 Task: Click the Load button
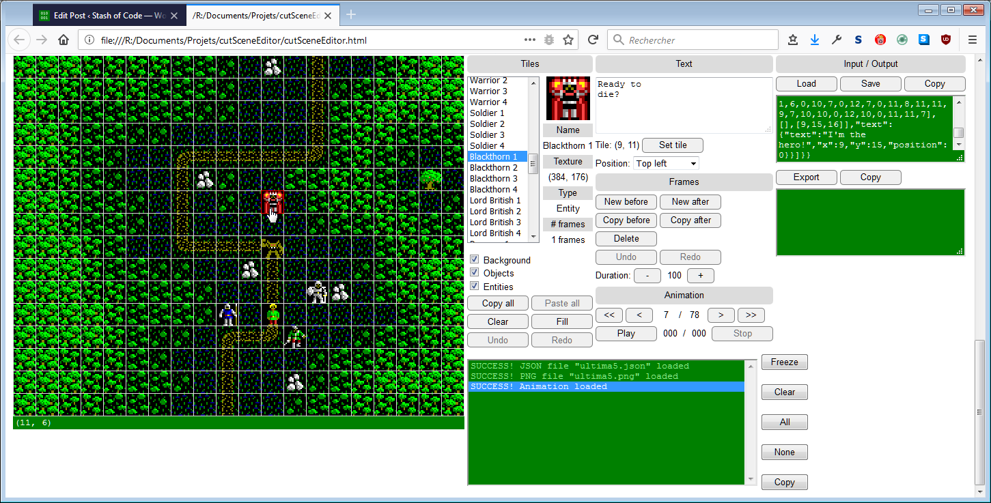(807, 84)
